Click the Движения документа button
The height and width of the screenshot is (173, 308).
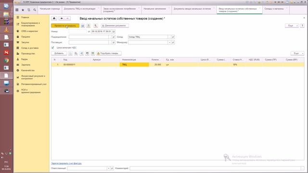coord(115,25)
